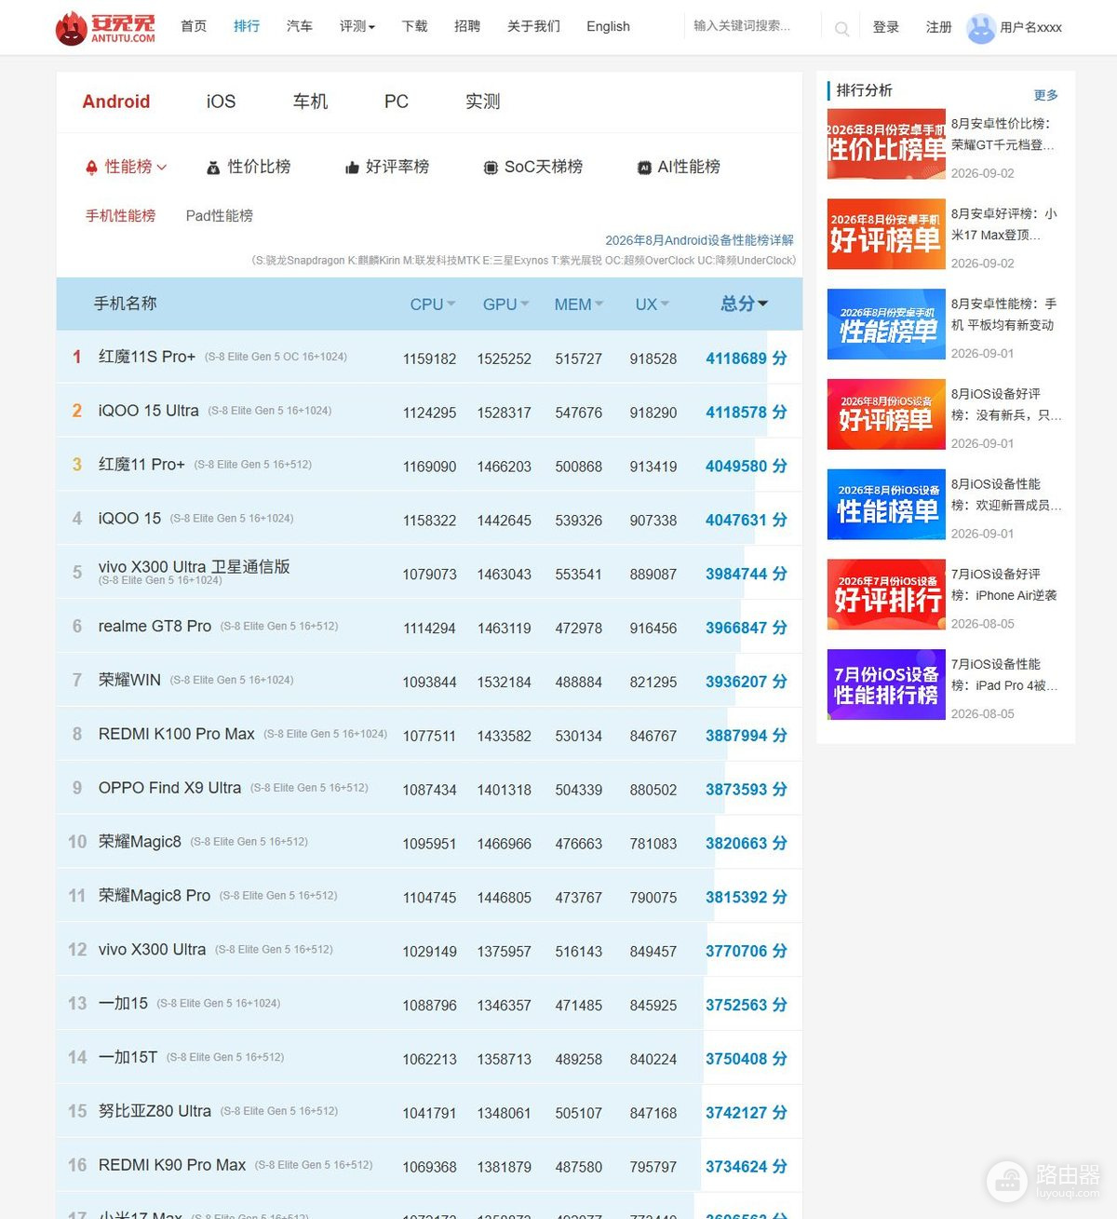Click the 好评率榜 thumbs-up icon
Image resolution: width=1117 pixels, height=1219 pixels.
click(352, 168)
